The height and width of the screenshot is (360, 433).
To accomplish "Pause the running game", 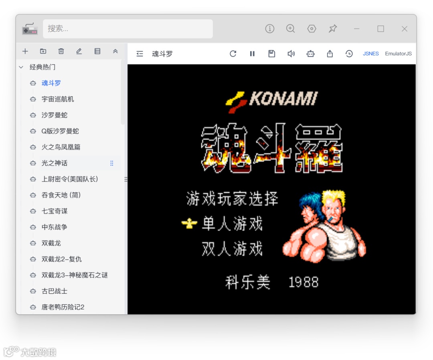I will coord(252,54).
